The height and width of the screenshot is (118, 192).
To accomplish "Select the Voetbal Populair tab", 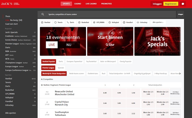I will [49, 62].
